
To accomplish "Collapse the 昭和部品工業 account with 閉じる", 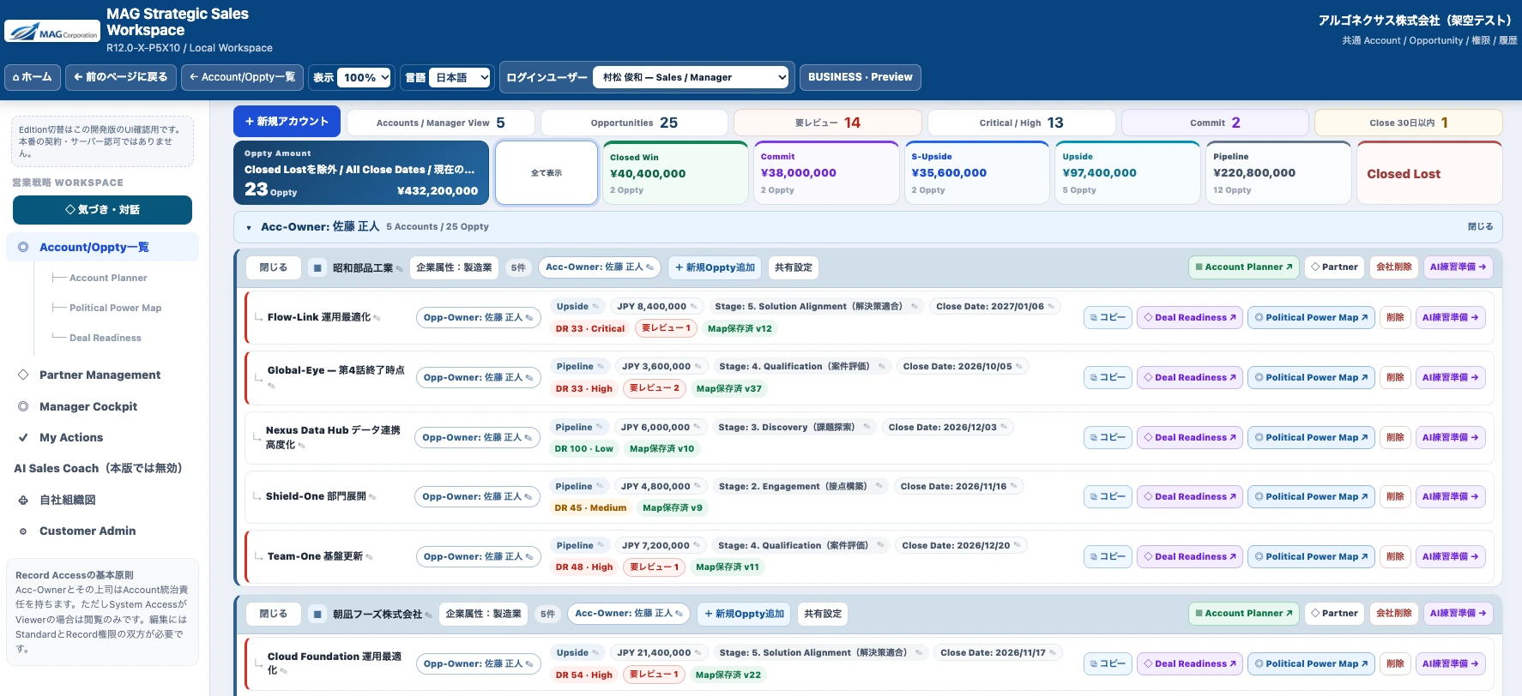I will click(274, 267).
